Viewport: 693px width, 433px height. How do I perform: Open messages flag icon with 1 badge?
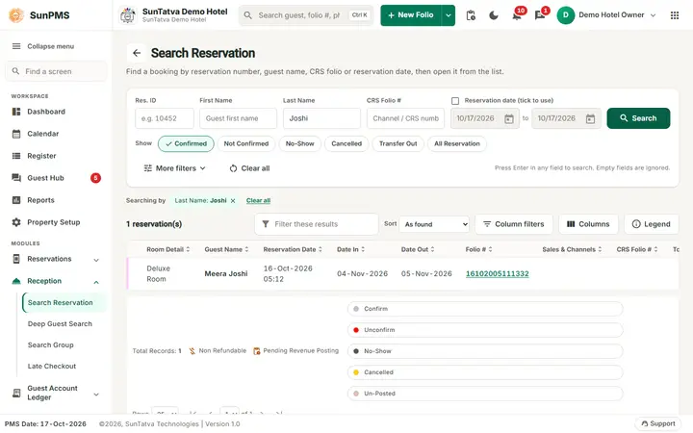point(540,15)
